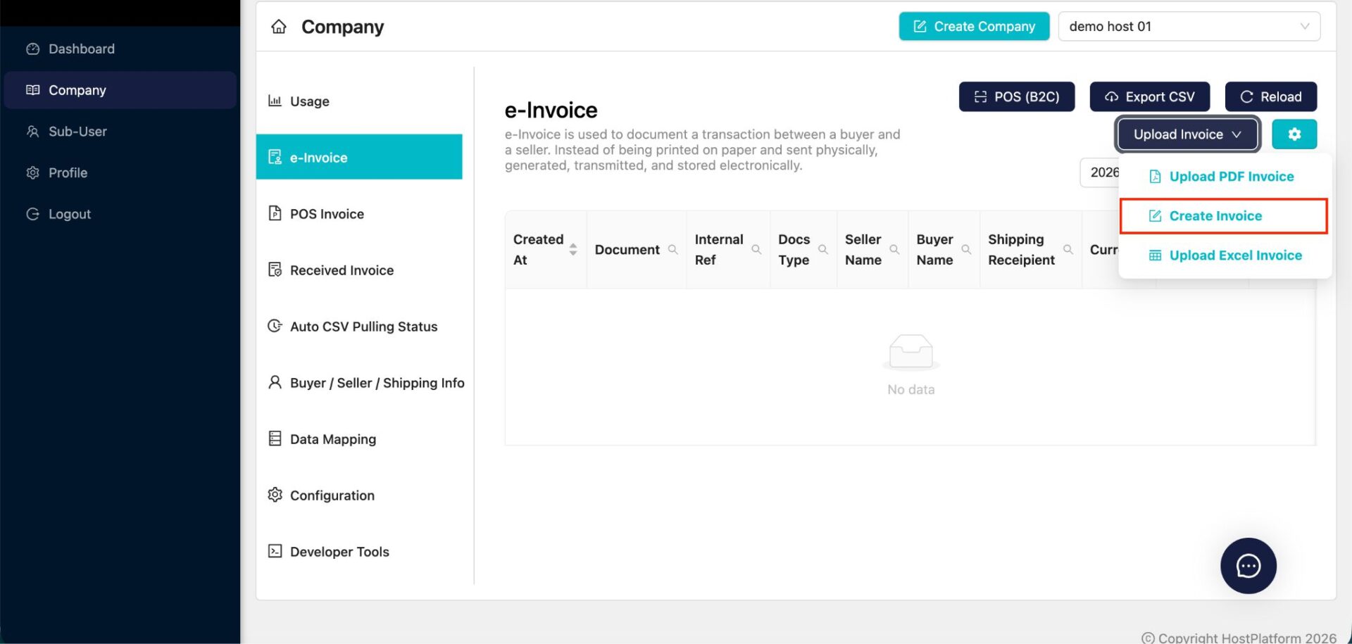Click the Dashboard gauge icon in sidebar
1352x644 pixels.
tap(32, 49)
